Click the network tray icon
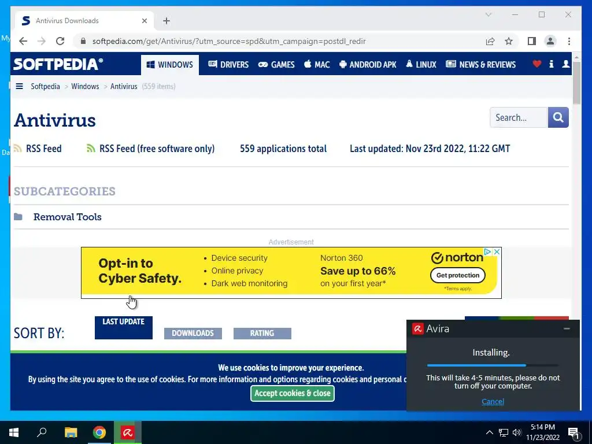This screenshot has height=444, width=592. (504, 432)
